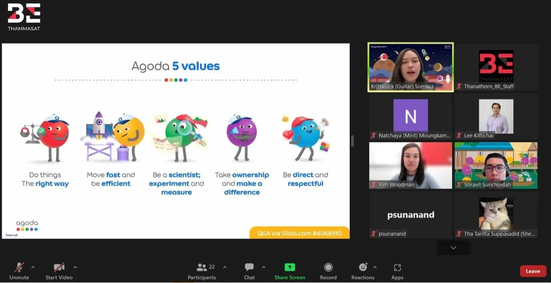Click the agoda logo on slide
Image resolution: width=551 pixels, height=283 pixels.
pyautogui.click(x=27, y=226)
